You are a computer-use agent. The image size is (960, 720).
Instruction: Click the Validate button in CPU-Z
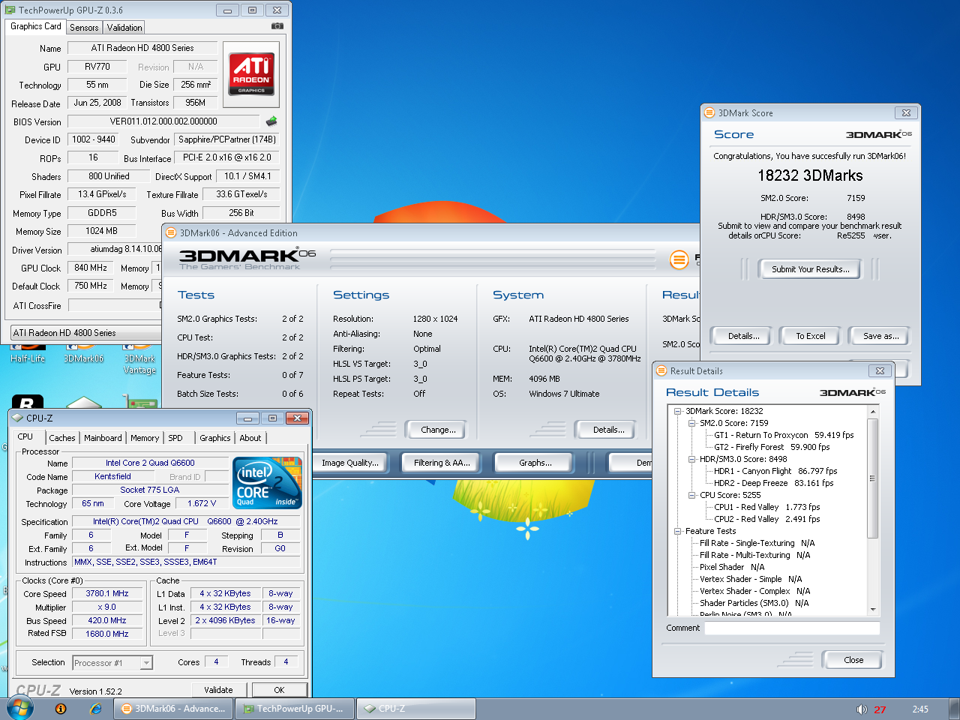pyautogui.click(x=218, y=690)
